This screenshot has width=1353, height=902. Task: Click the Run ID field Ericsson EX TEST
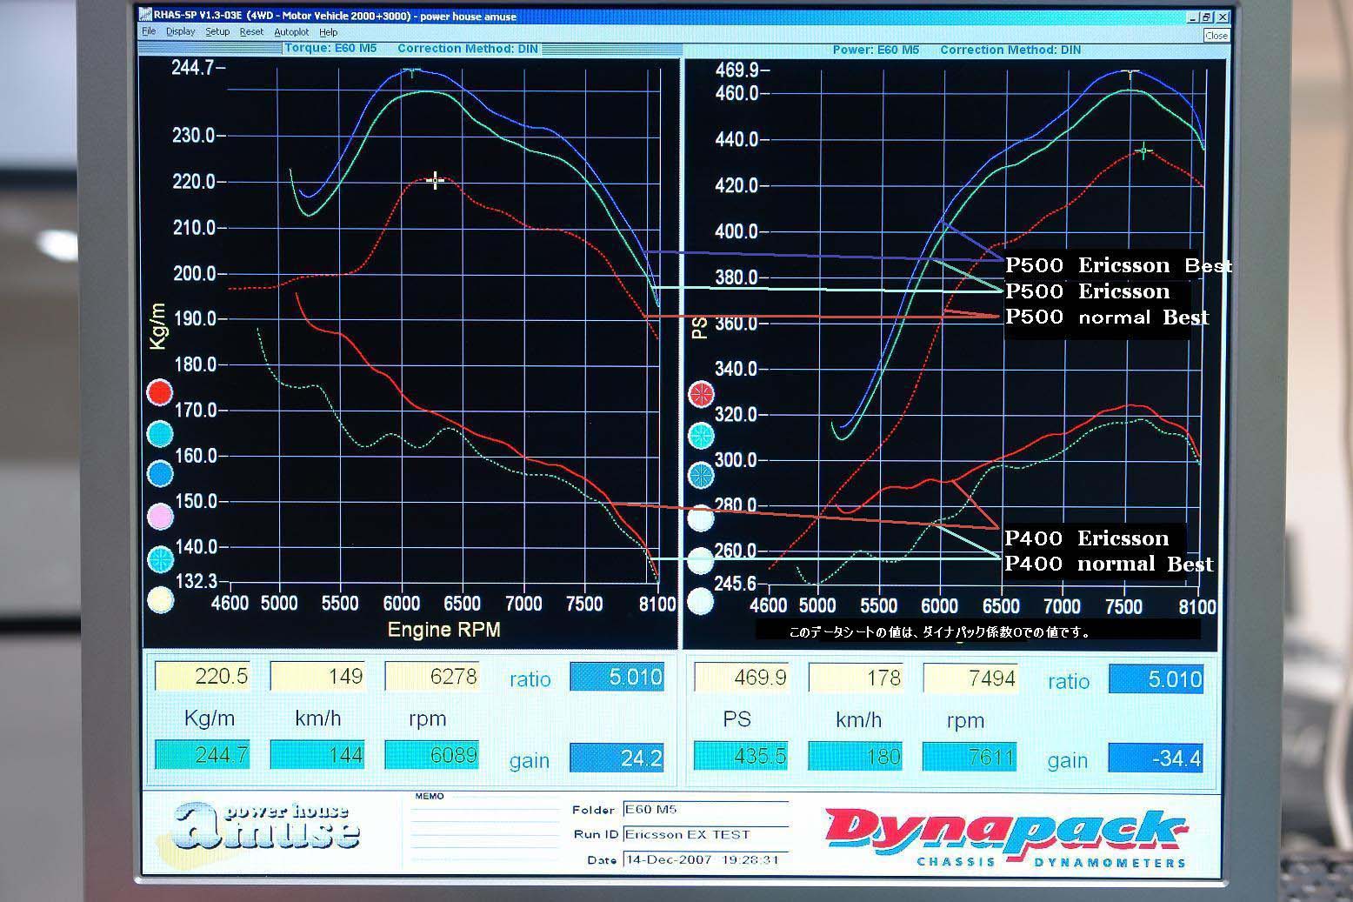705,834
